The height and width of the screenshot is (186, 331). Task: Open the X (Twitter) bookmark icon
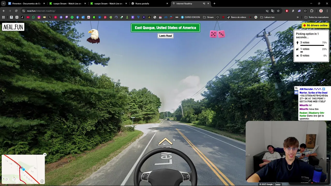[x=50, y=17]
